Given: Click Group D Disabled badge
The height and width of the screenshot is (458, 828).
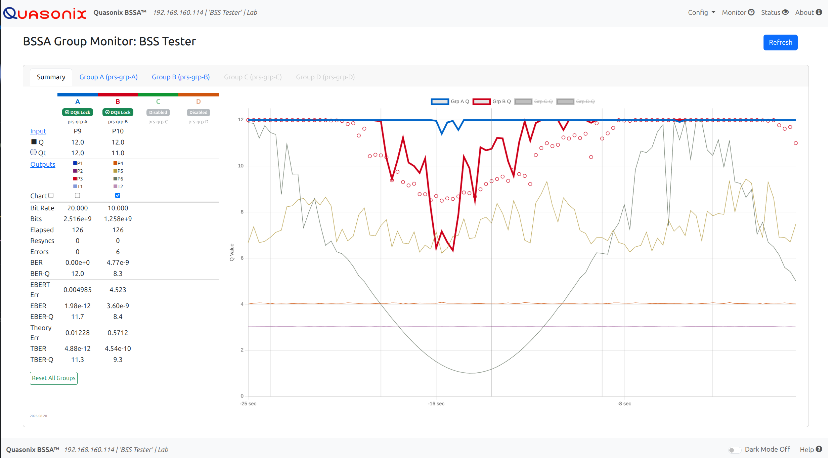Looking at the screenshot, I should tap(199, 112).
